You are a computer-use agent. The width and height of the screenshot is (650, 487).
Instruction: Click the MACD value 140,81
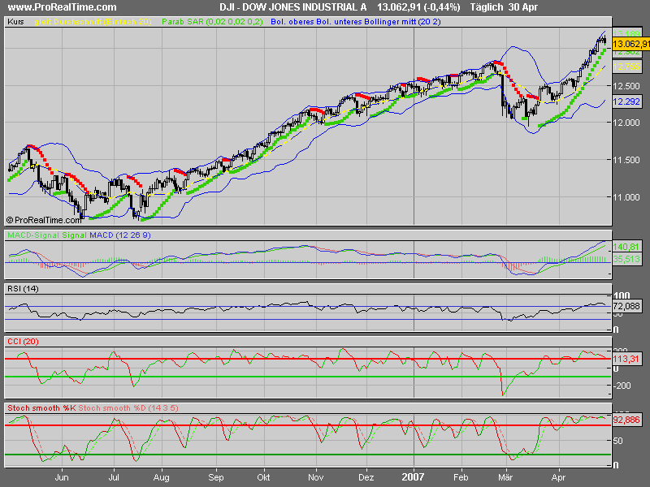[x=626, y=247]
